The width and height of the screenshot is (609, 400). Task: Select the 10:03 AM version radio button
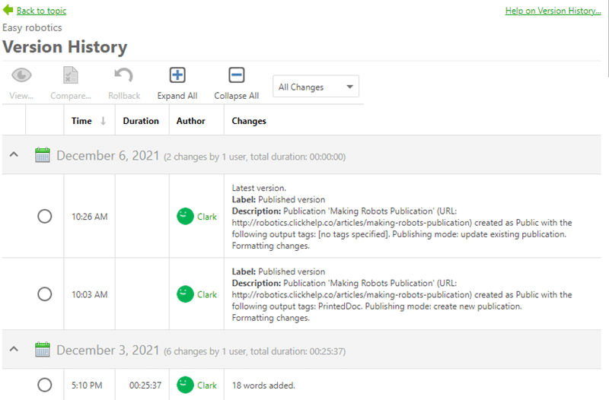point(45,294)
